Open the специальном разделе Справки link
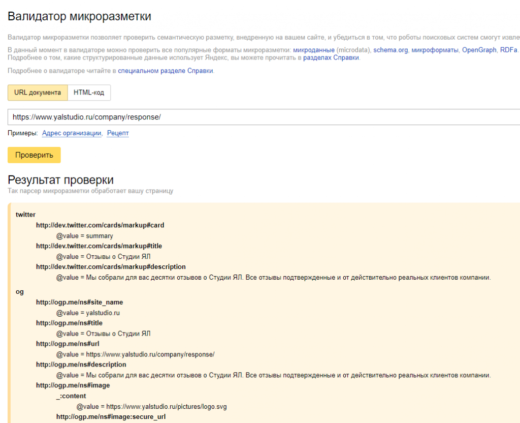The height and width of the screenshot is (423, 520). 166,71
